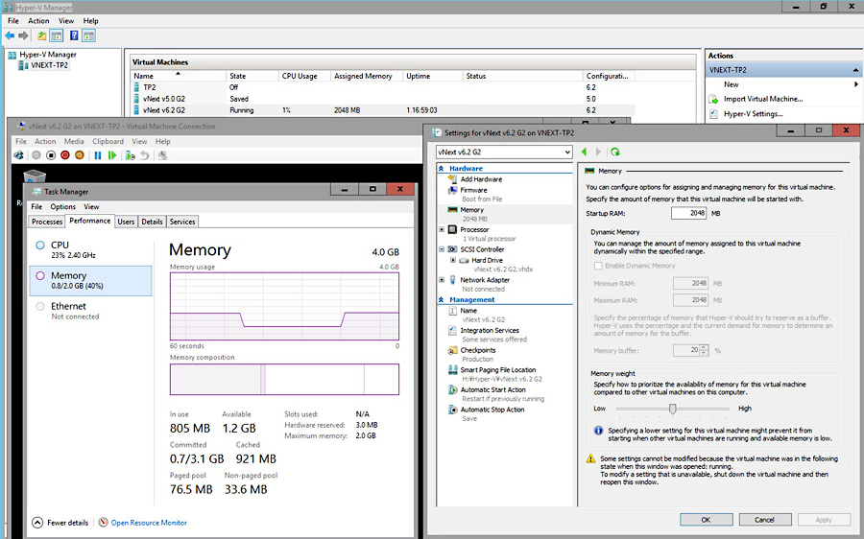This screenshot has width=864, height=539.
Task: Select CPU in Task Manager performance list
Action: [90, 249]
